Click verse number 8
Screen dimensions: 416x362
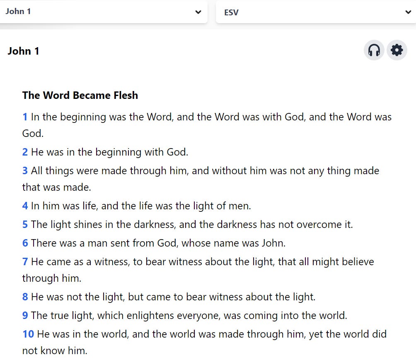coord(25,297)
